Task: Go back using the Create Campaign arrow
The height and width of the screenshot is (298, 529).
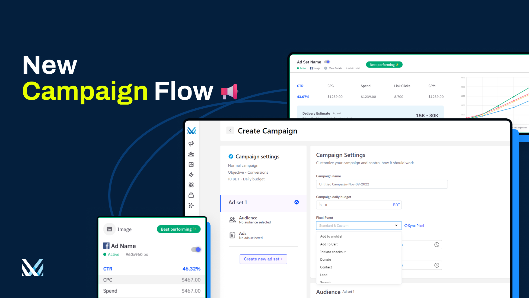Action: point(230,130)
